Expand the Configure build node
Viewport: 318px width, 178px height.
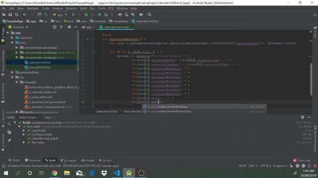pyautogui.click(x=24, y=134)
